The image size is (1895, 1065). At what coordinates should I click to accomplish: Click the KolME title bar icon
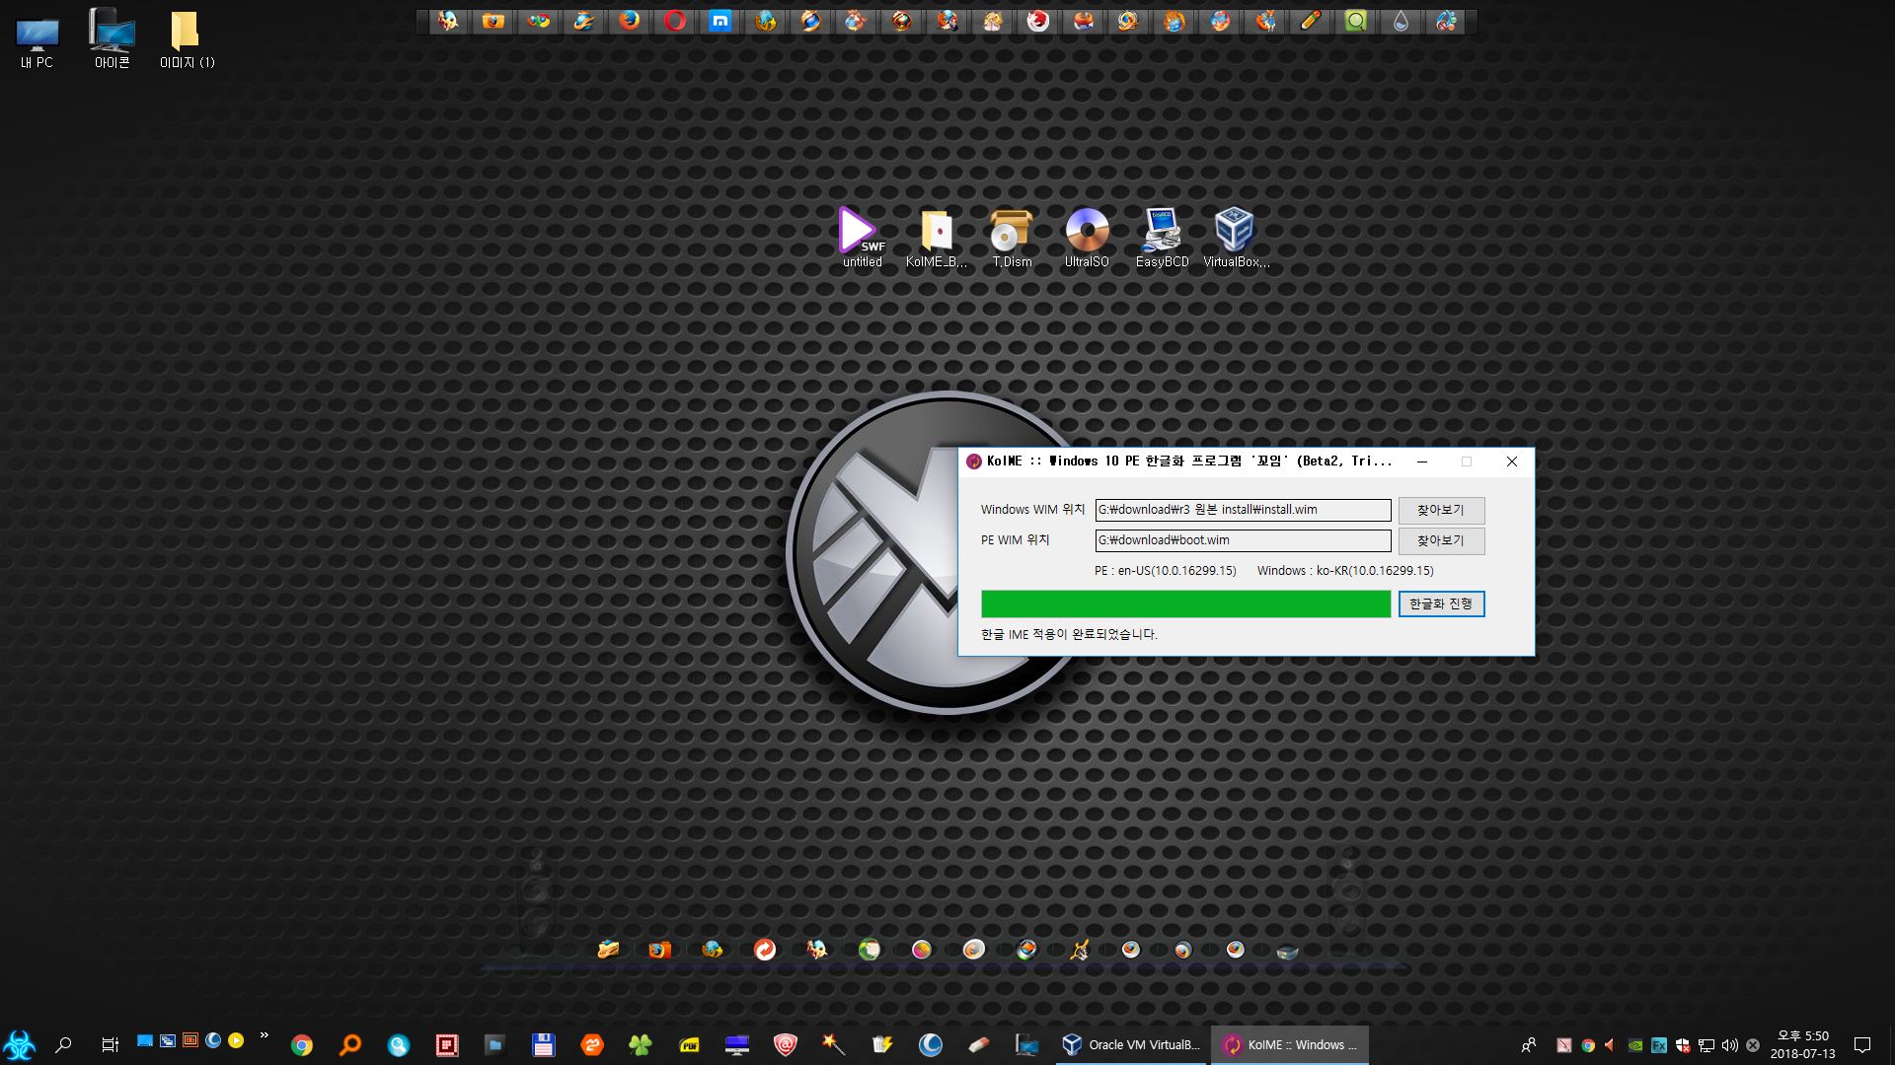pos(974,461)
